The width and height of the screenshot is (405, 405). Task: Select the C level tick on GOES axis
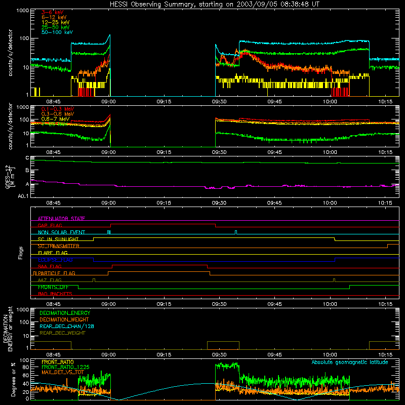tap(27, 158)
